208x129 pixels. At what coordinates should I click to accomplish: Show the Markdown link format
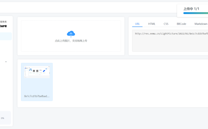point(201,24)
